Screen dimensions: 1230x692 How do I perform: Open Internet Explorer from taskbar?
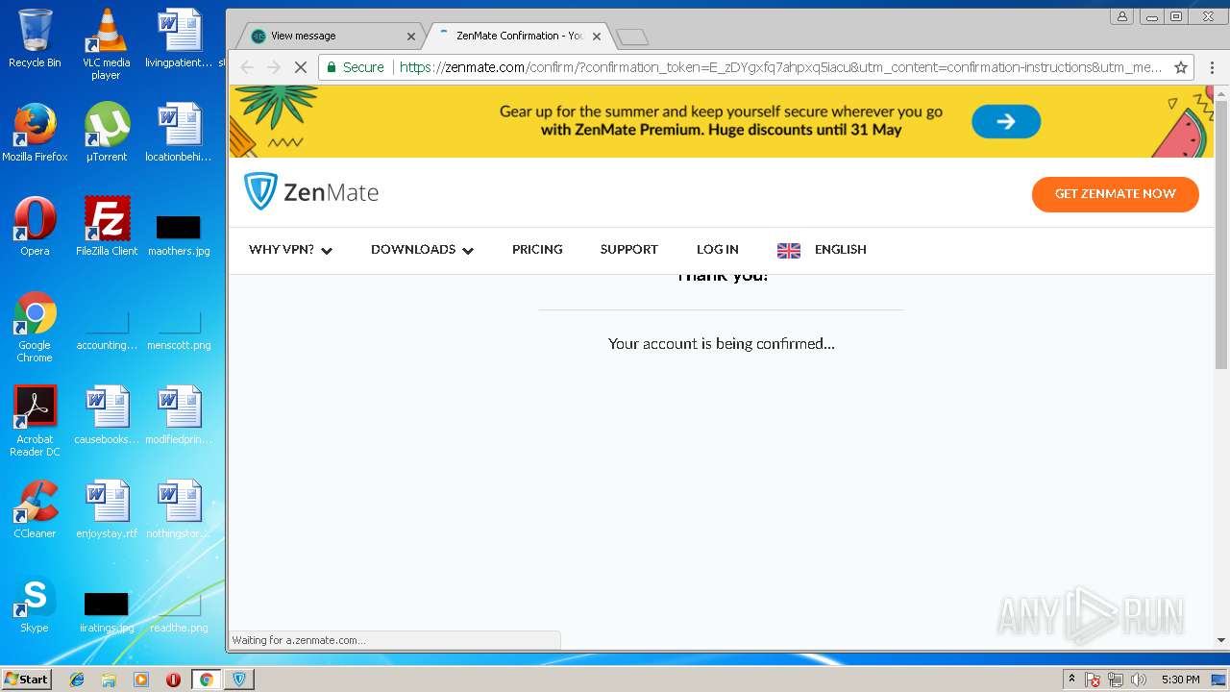(77, 680)
